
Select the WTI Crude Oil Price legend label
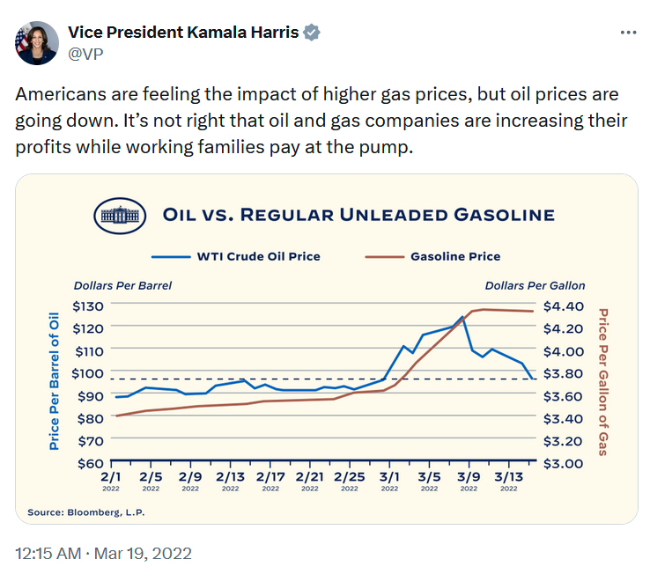(x=259, y=256)
